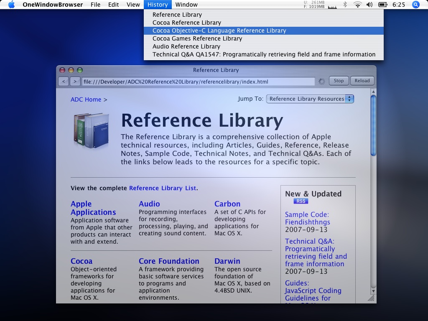Click the vertical scrollbar thumb
The image size is (428, 321).
point(373,125)
